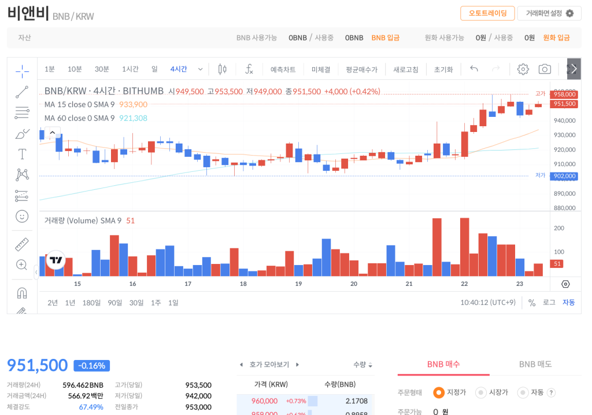Screen dimensions: 592x415
Task: Select the 1분 interval
Action: [x=50, y=69]
